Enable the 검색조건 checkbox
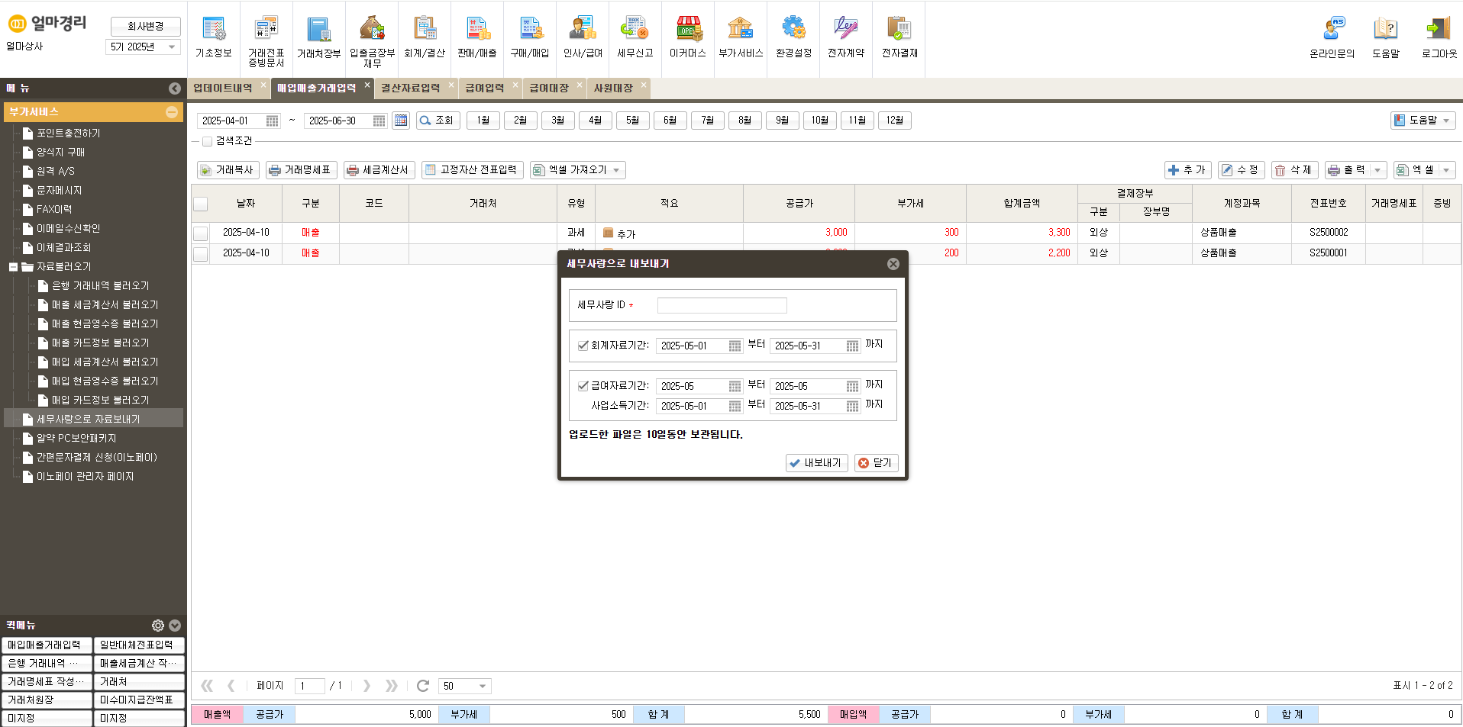 [x=207, y=140]
